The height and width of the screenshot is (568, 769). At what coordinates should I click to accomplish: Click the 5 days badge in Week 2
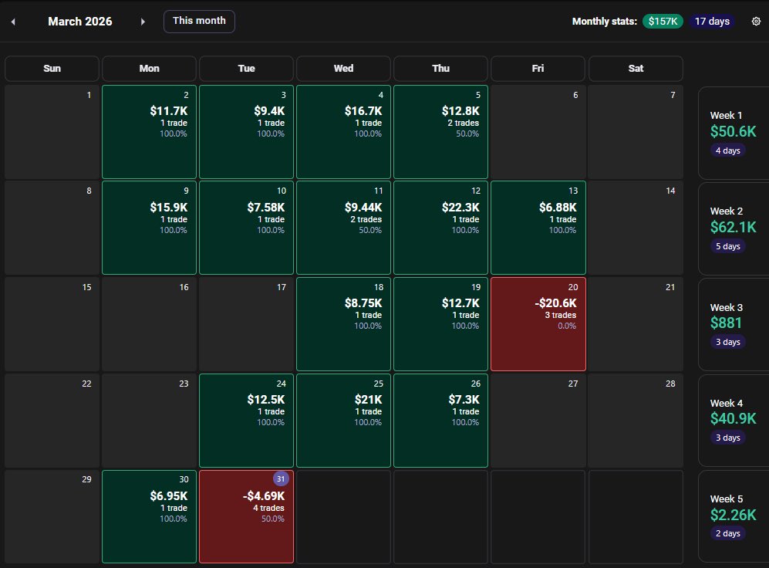pos(728,246)
